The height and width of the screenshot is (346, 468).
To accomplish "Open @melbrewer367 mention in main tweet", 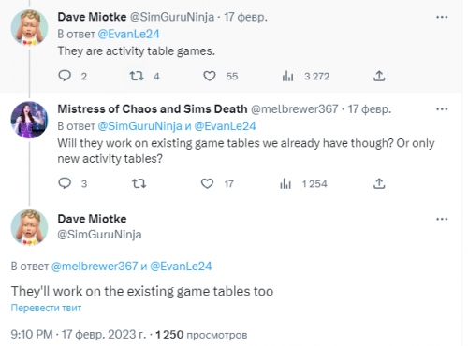I will [x=95, y=266].
